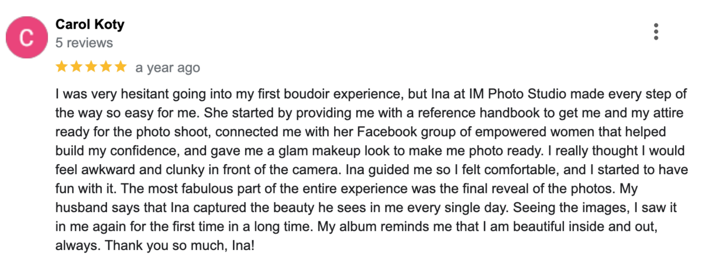Click the fifth yellow rating star
The image size is (702, 260).
click(119, 67)
